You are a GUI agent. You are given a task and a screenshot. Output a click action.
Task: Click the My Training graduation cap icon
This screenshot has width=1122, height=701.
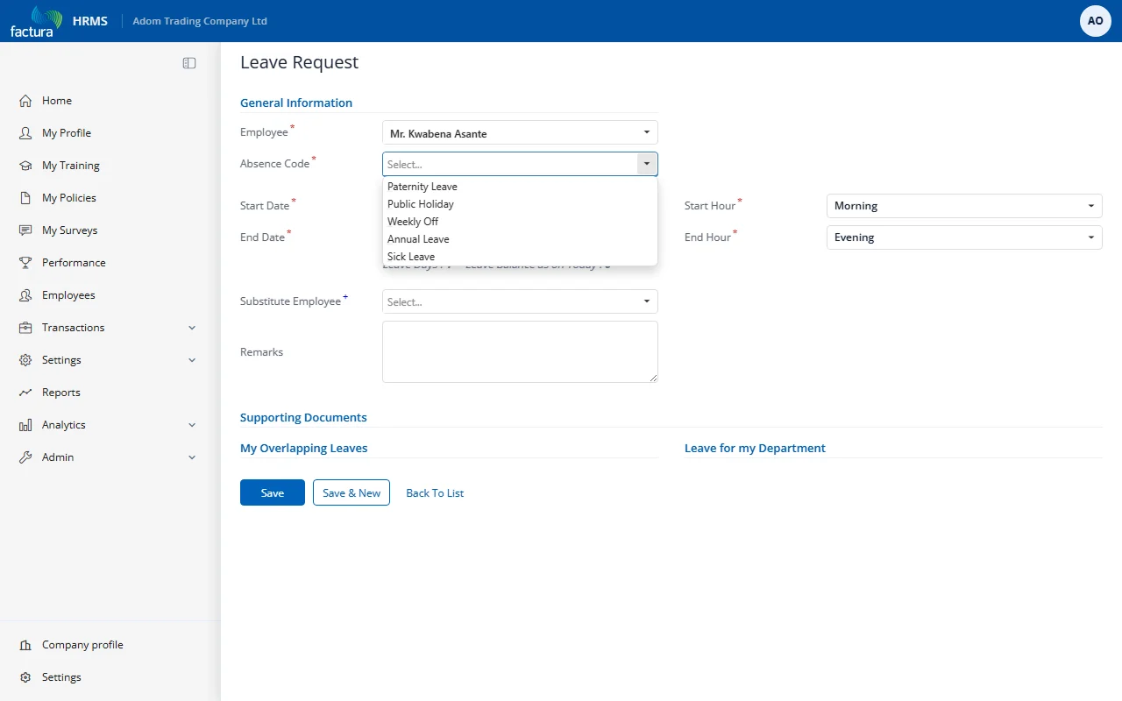pyautogui.click(x=25, y=166)
